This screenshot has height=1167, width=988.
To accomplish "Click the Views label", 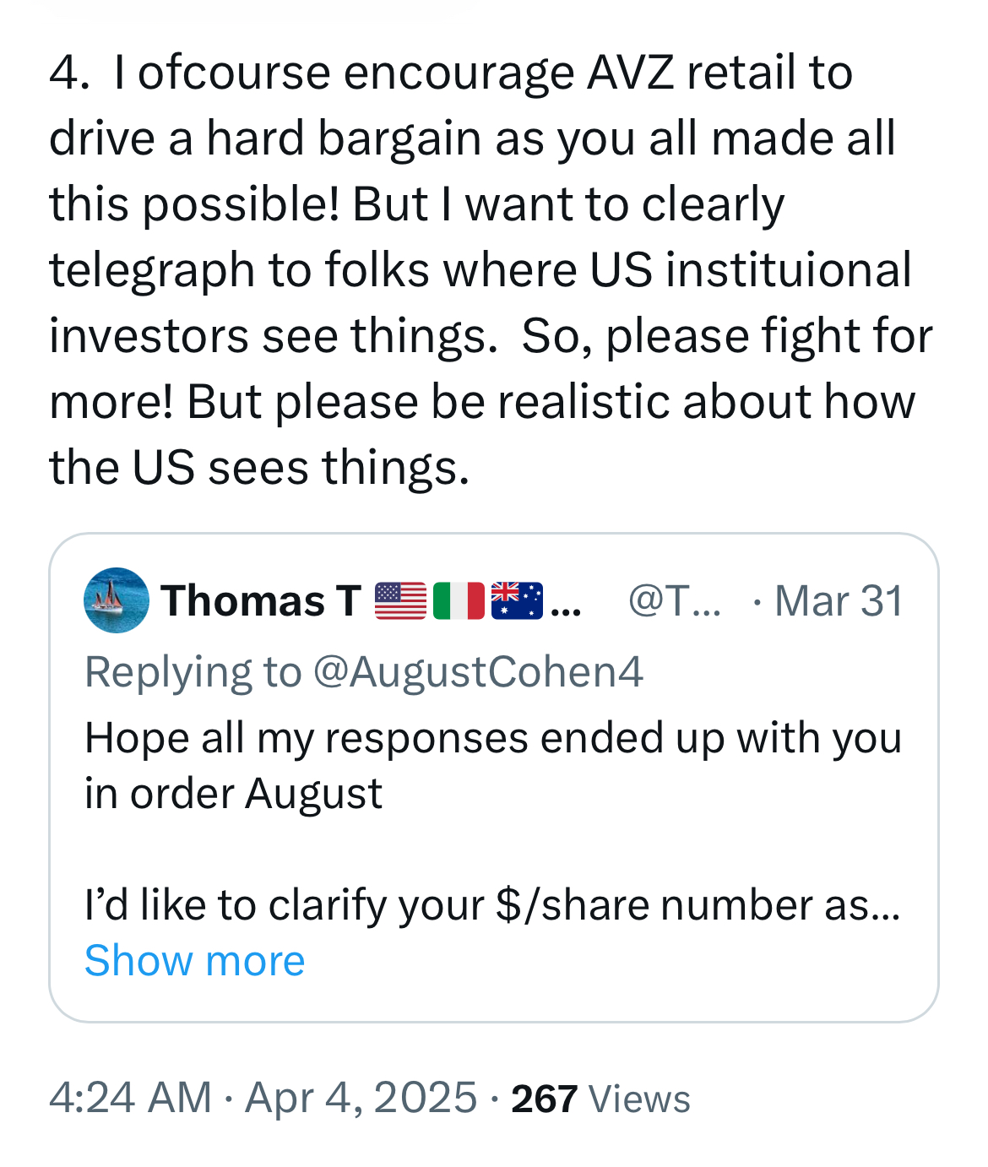I will click(639, 1099).
